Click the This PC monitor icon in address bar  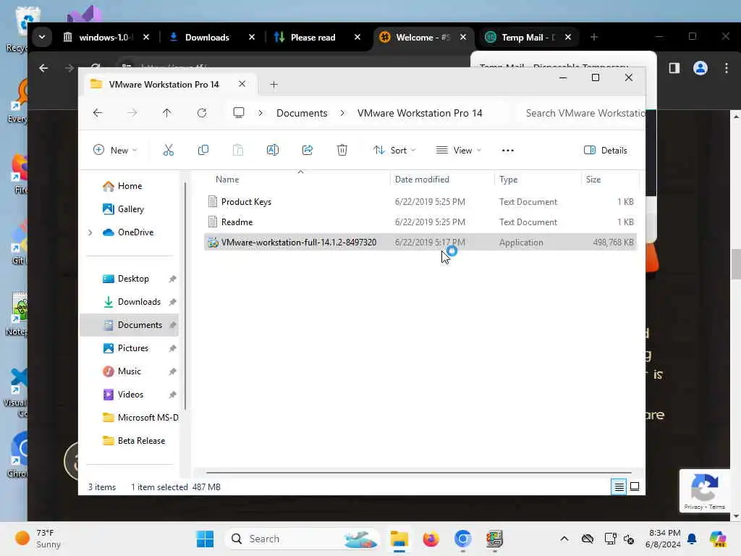coord(239,113)
